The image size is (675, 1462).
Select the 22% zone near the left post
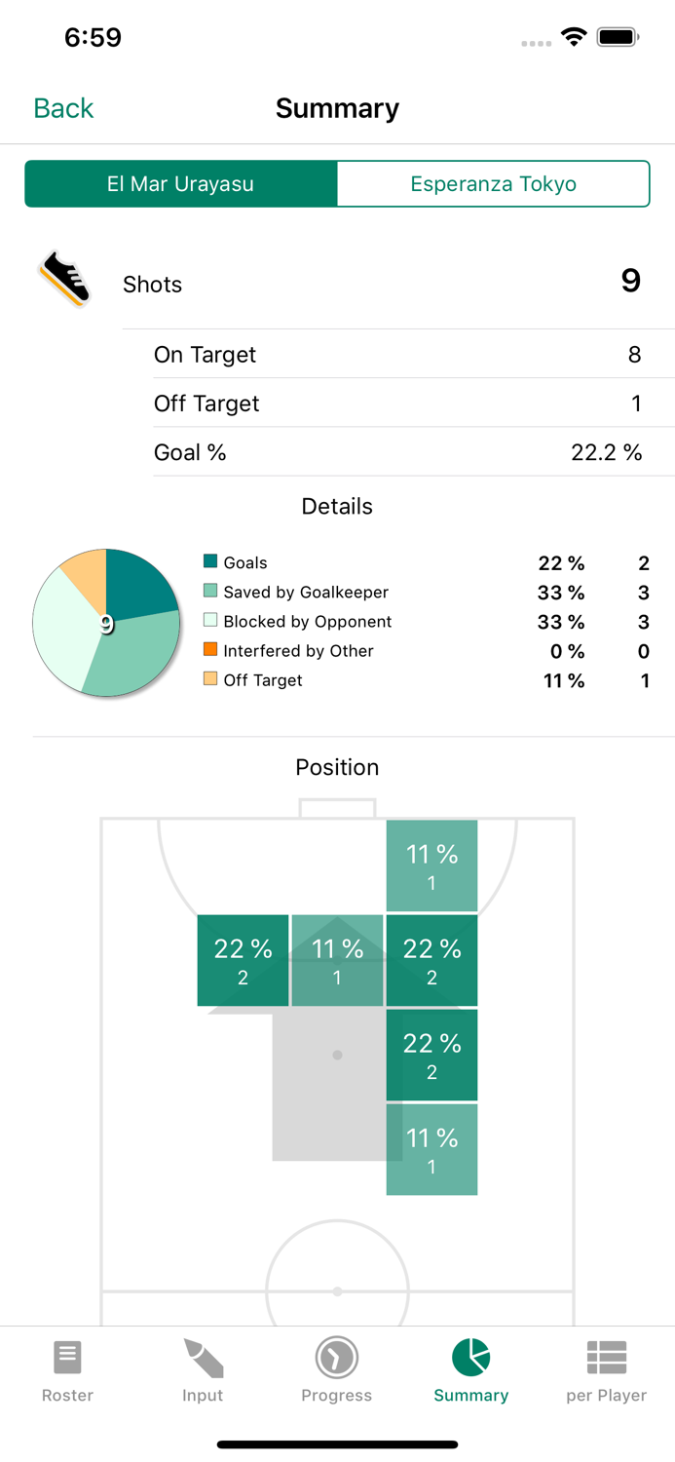(243, 959)
